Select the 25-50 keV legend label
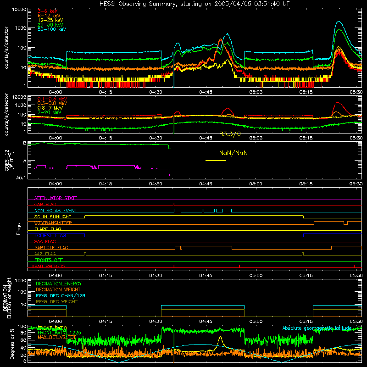Viewport: 367px width, 367px height. [x=50, y=25]
